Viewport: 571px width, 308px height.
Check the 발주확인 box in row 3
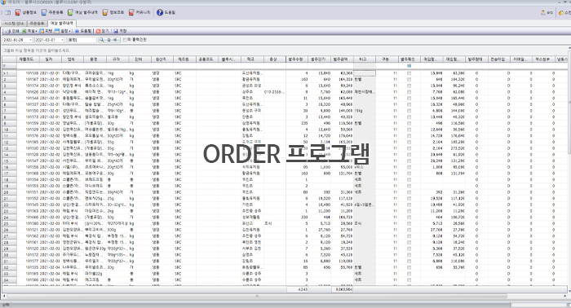click(x=409, y=86)
